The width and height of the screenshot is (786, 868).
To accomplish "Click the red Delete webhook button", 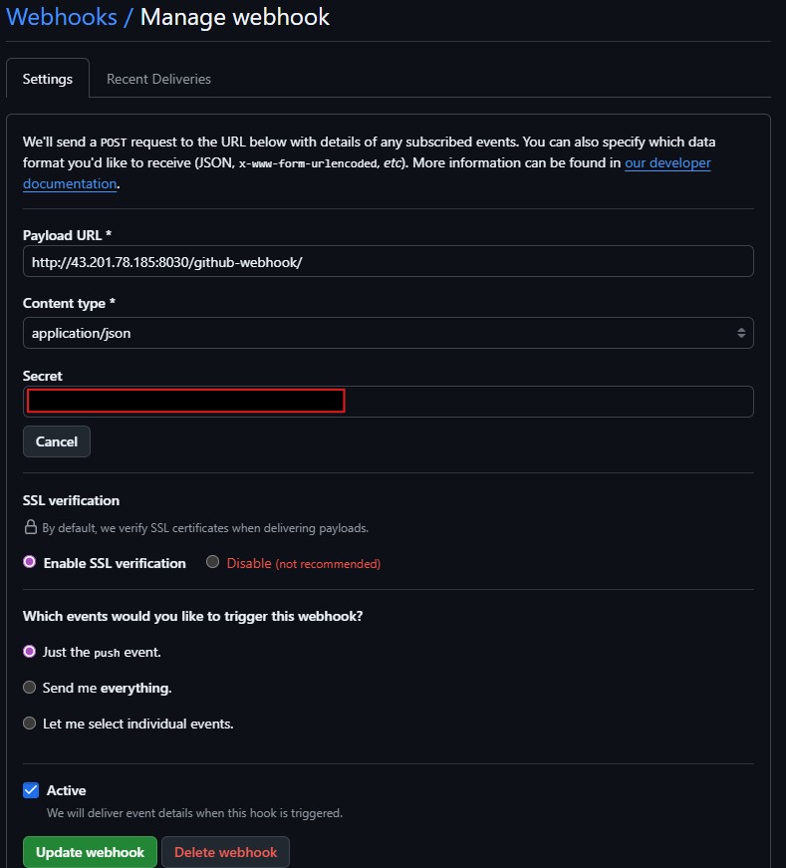I will click(x=225, y=852).
